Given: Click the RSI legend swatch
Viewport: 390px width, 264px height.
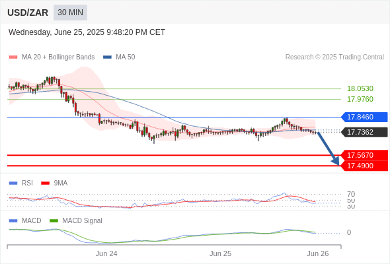Looking at the screenshot, I should point(13,183).
